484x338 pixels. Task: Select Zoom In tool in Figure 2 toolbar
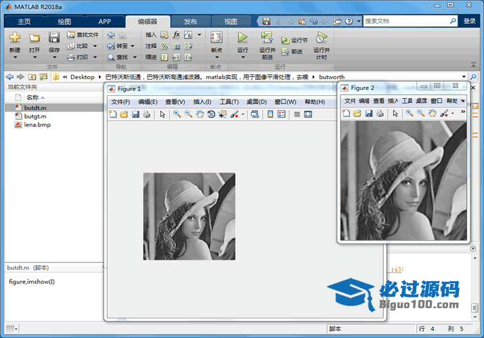tap(410, 113)
